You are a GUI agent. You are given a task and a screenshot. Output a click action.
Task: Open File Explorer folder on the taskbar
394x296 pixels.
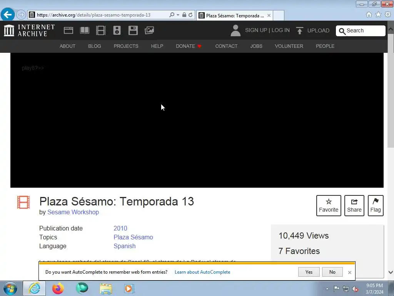[106, 288]
